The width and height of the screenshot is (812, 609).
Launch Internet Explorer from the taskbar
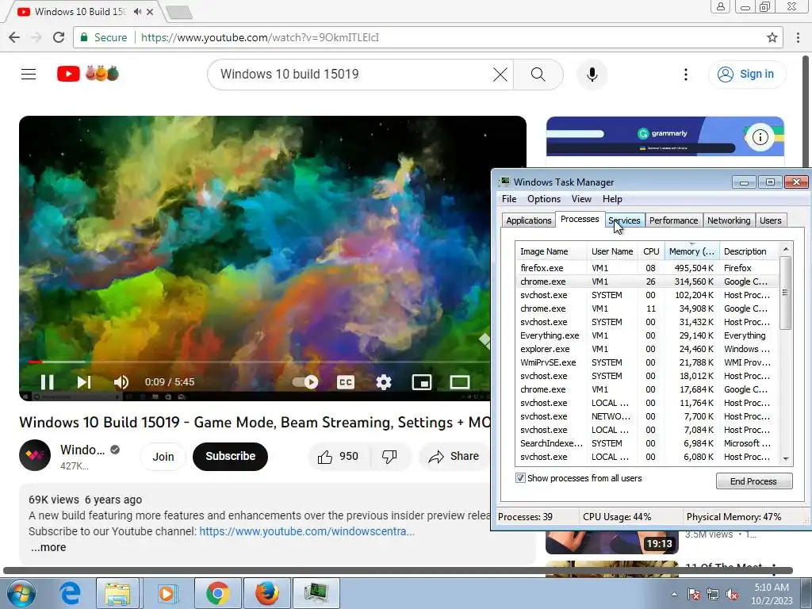click(x=70, y=593)
